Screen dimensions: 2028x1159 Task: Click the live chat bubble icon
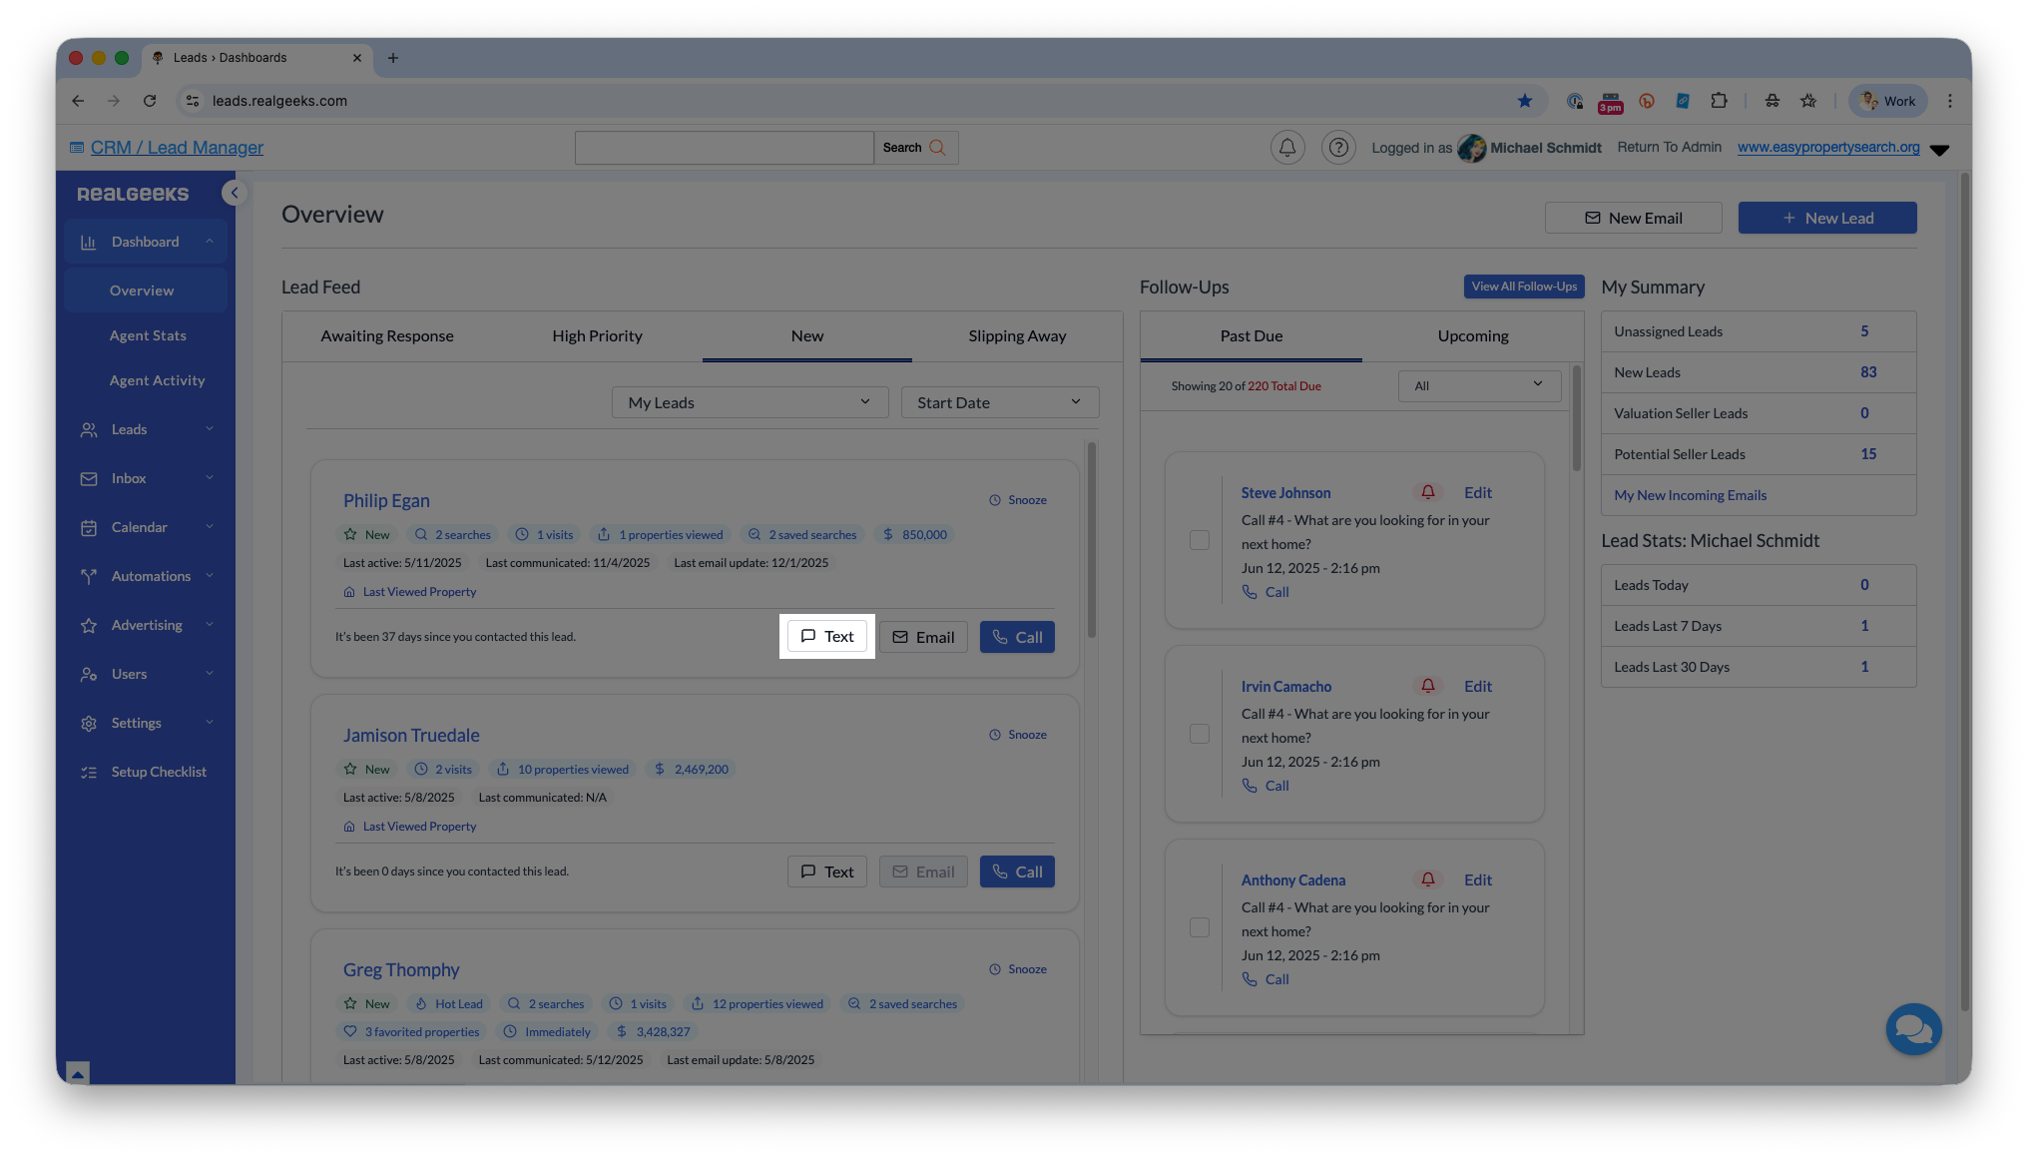coord(1913,1028)
